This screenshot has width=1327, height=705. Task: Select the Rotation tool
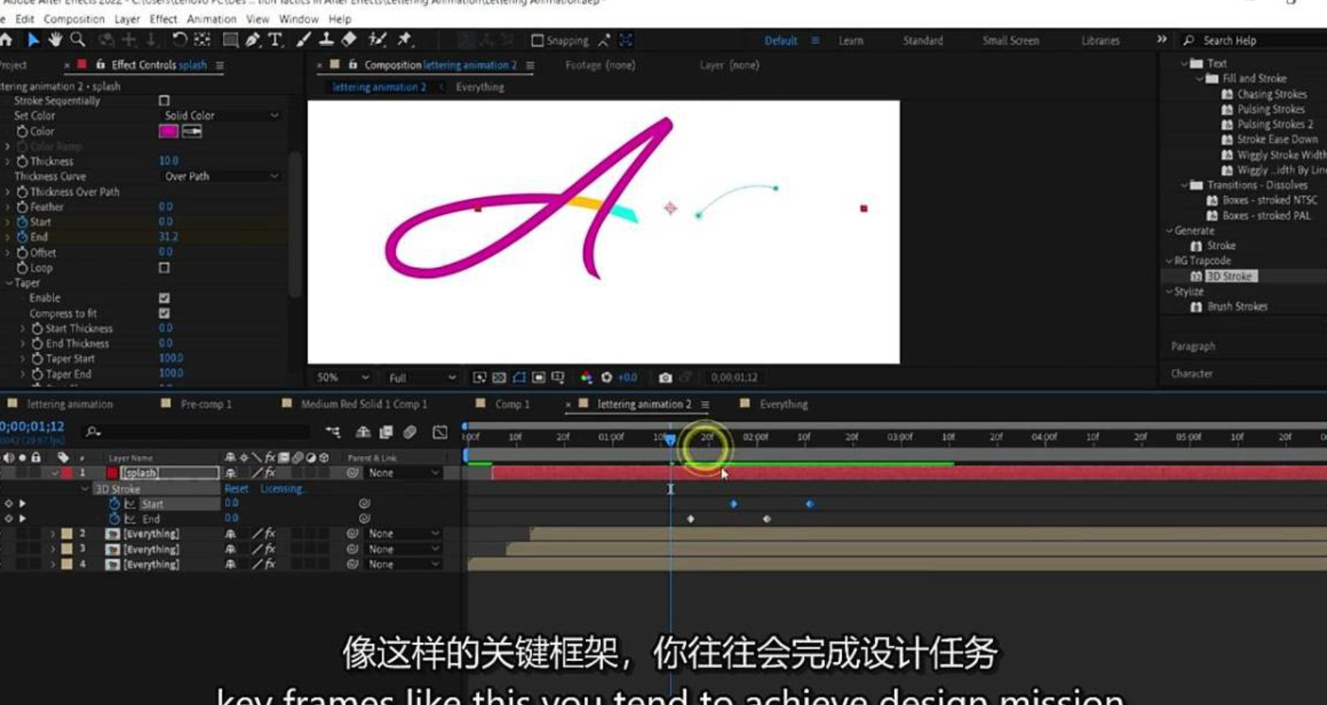click(x=179, y=40)
